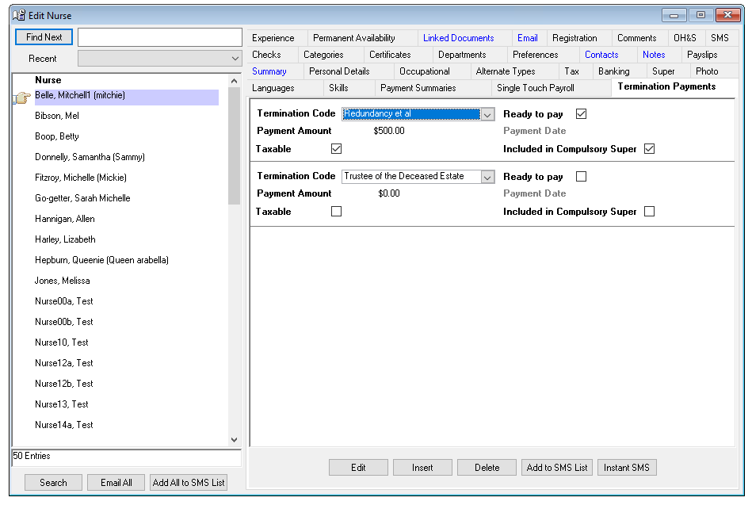Enable Compulsory Super for Trustee payment

point(649,211)
